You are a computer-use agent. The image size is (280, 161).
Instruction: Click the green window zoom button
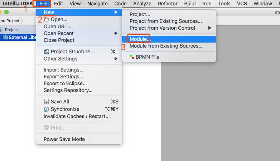coord(6,12)
